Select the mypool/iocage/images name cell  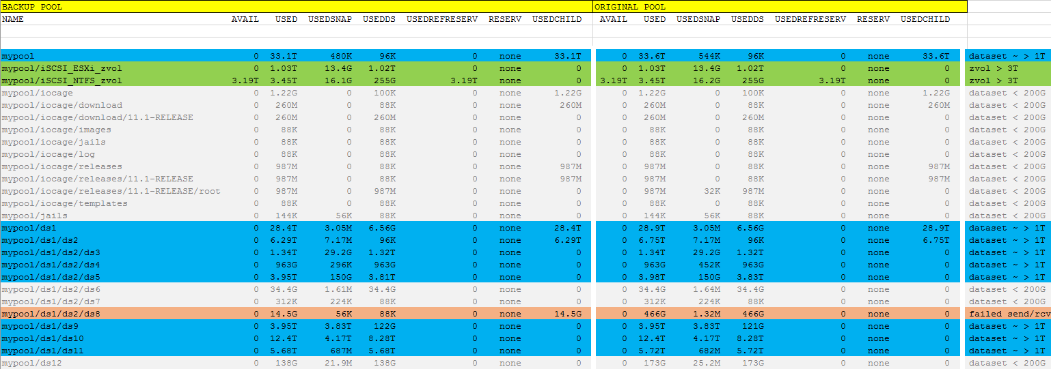click(56, 130)
